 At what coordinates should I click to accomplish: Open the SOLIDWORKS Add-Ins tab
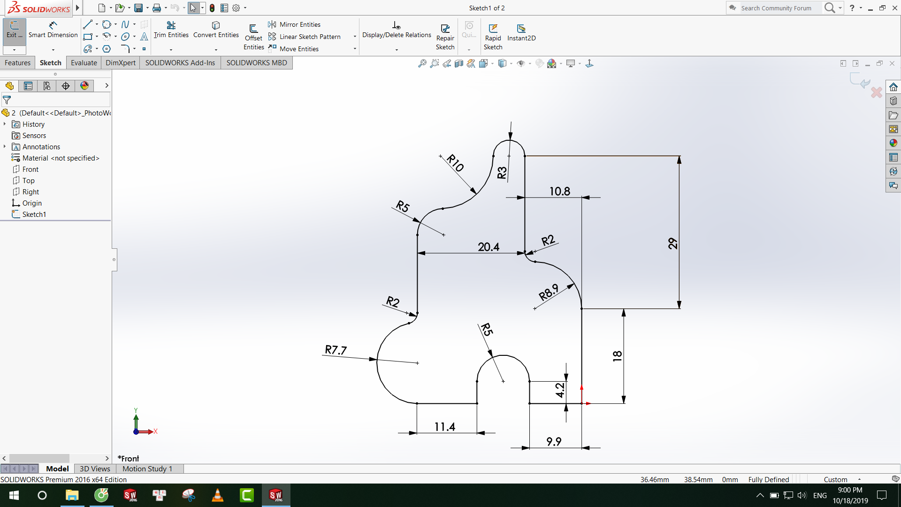pyautogui.click(x=180, y=63)
